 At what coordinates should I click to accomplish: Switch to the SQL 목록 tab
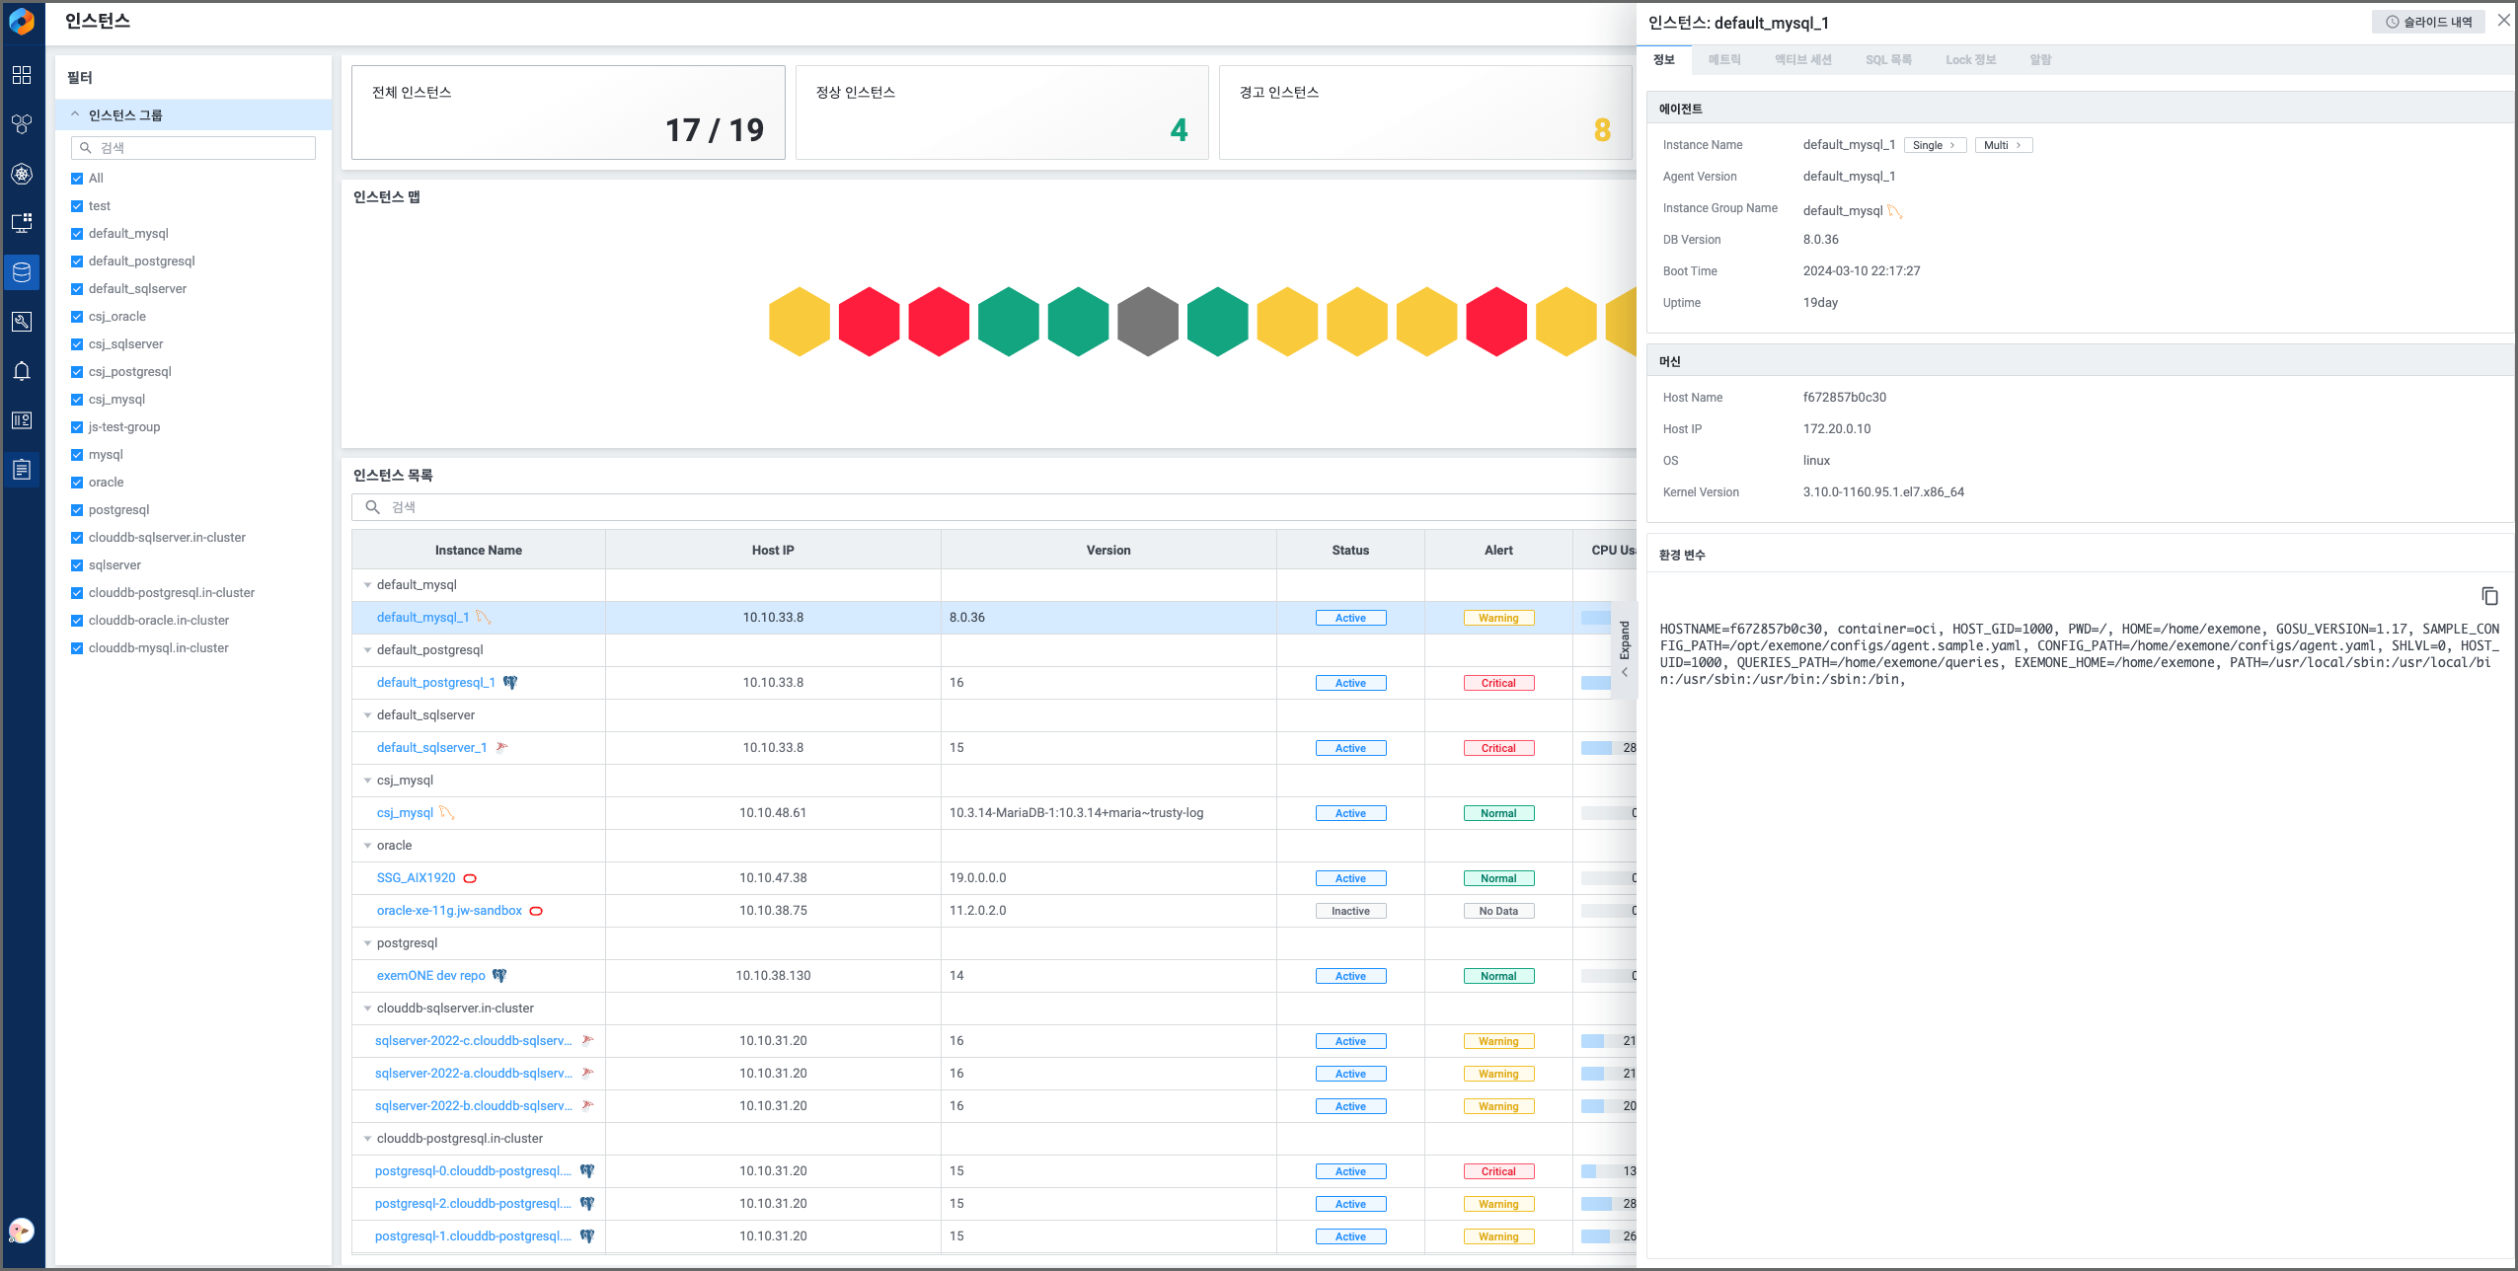click(1887, 60)
